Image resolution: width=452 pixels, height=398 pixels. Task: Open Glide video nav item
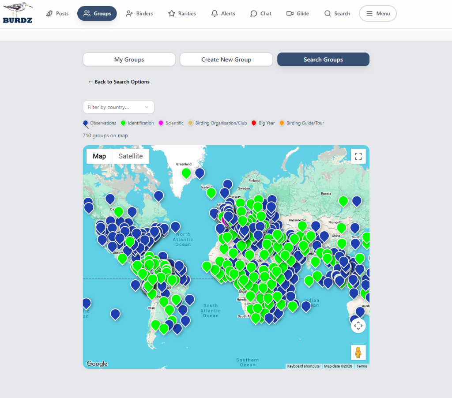click(x=298, y=14)
